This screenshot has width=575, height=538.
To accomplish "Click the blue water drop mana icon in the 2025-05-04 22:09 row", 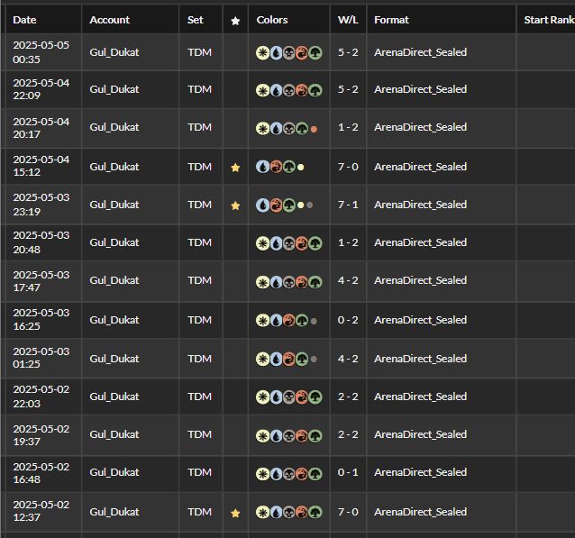I will click(x=276, y=90).
